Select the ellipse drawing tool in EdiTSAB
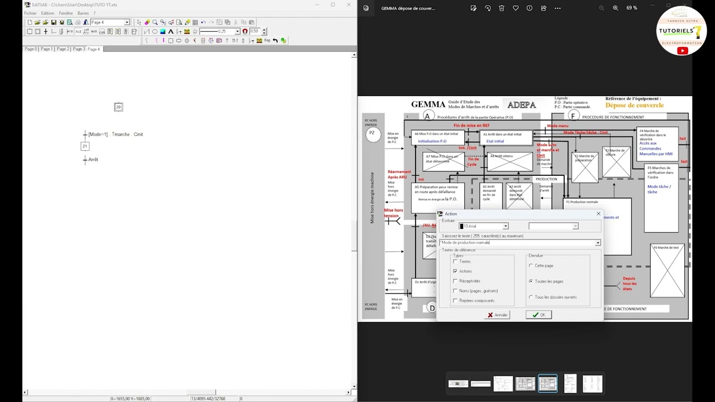The image size is (715, 402). click(x=155, y=31)
